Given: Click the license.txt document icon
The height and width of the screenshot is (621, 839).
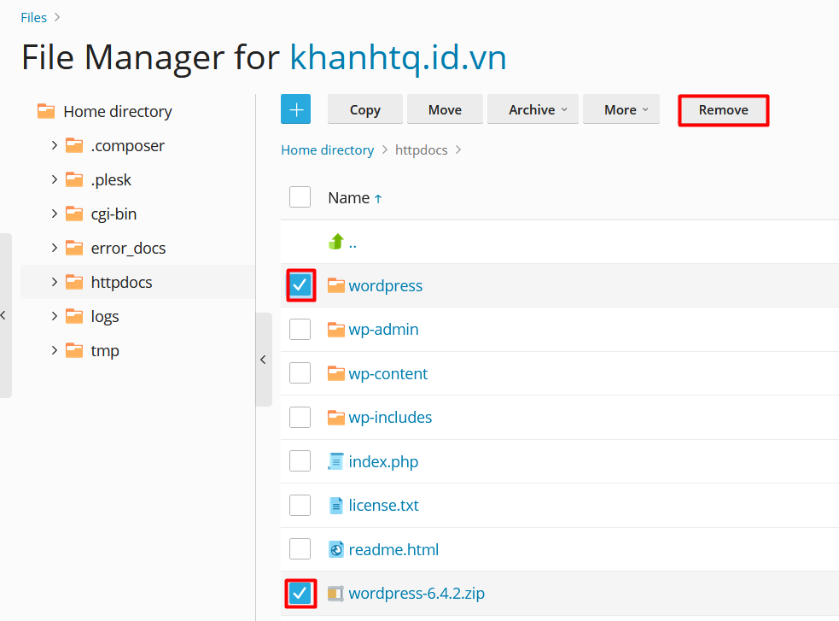Looking at the screenshot, I should [336, 506].
